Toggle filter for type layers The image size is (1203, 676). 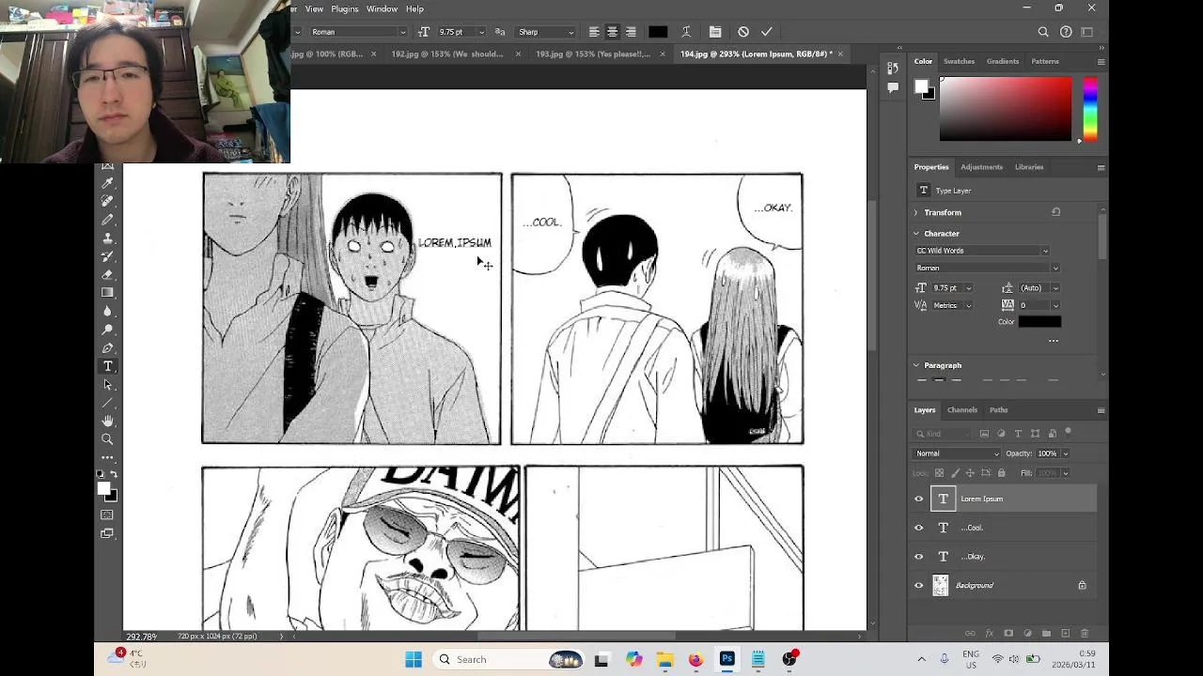(x=1018, y=434)
